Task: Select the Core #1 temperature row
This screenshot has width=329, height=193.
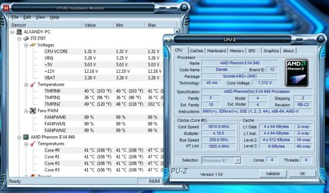Action: pyautogui.click(x=103, y=157)
